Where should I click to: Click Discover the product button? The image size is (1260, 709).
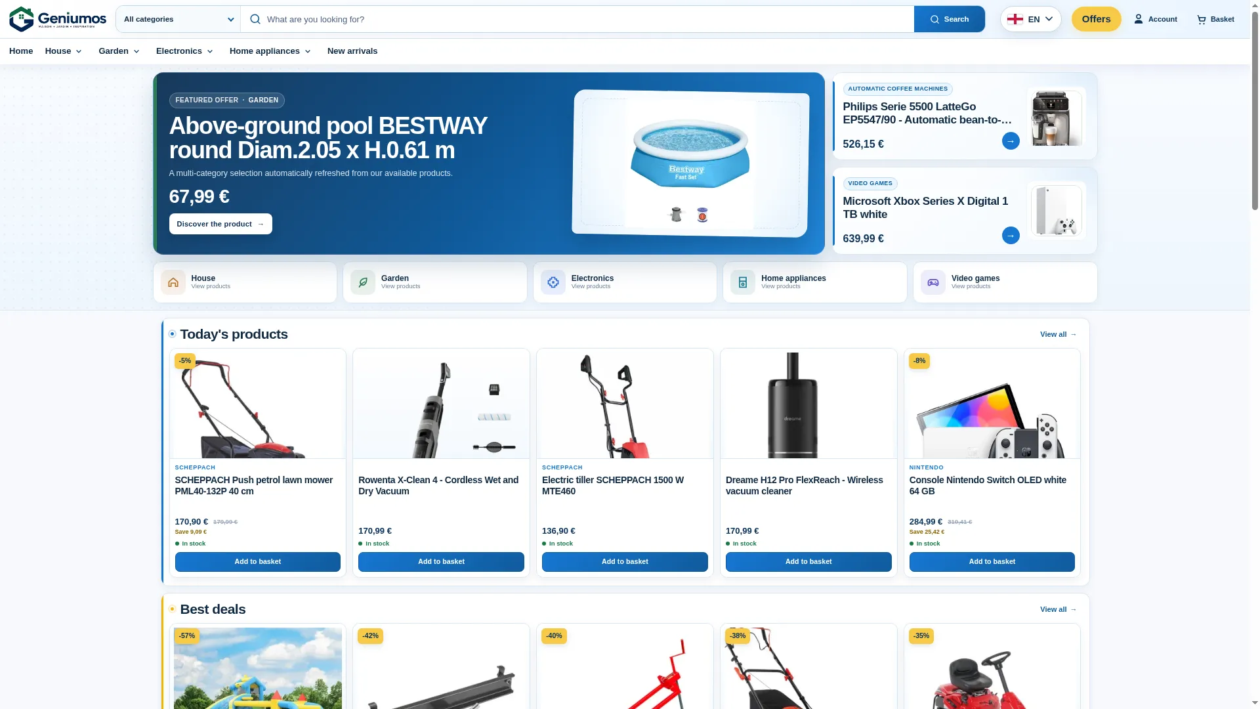[220, 224]
